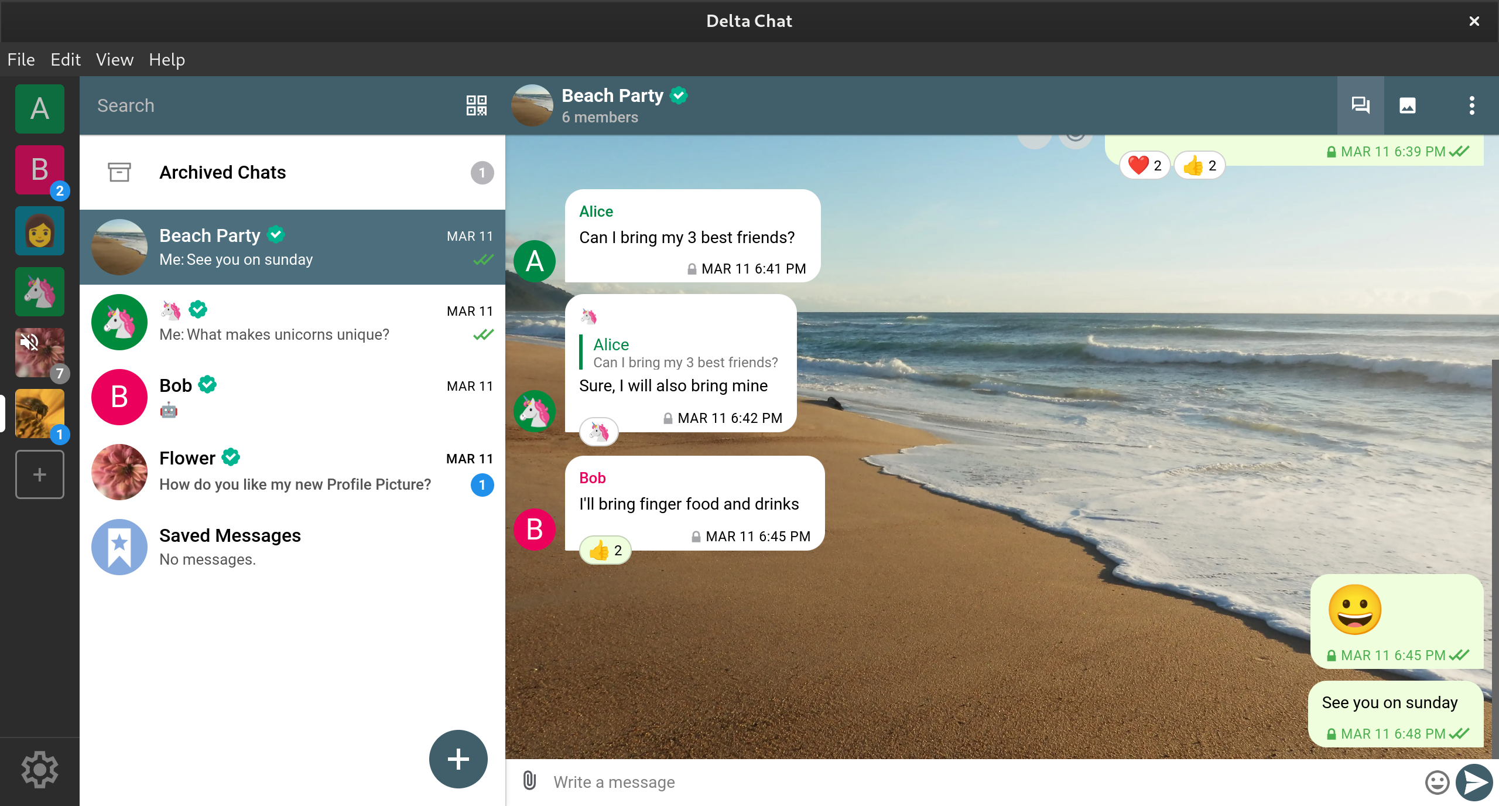Open the emoji picker smiley icon
This screenshot has height=806, width=1499.
[x=1436, y=782]
